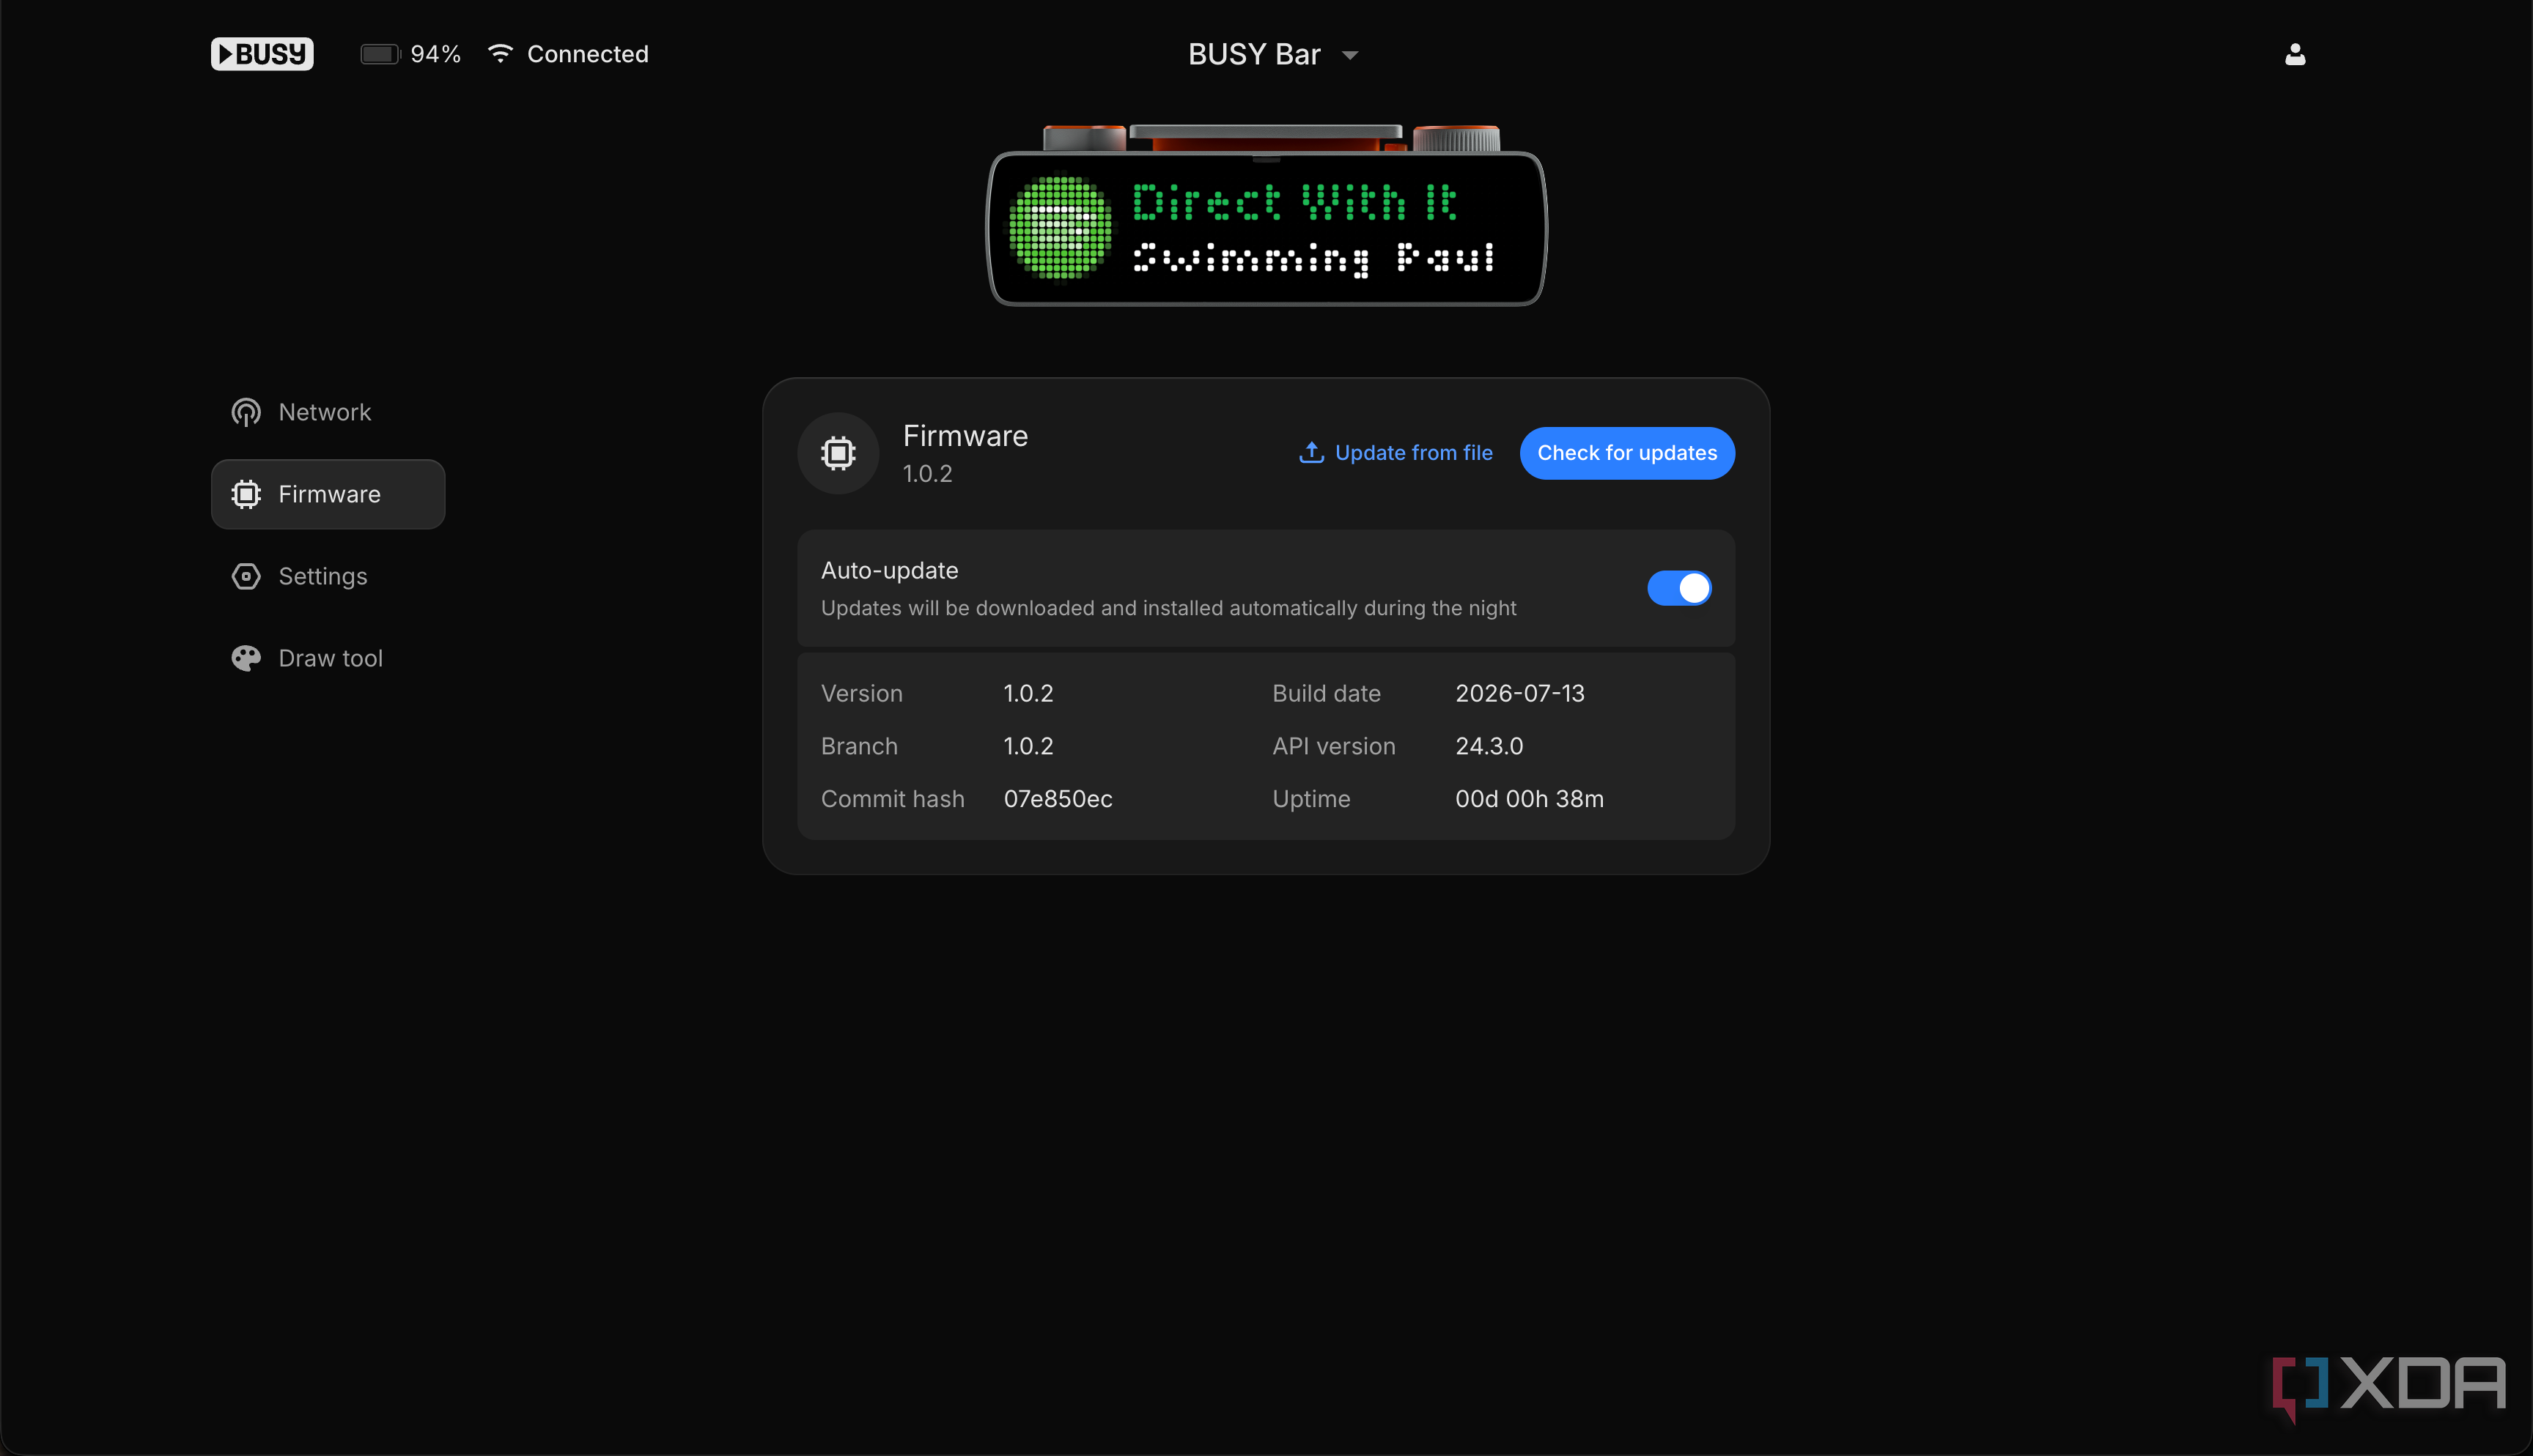Open the Draw tool section
This screenshot has height=1456, width=2533.
(x=328, y=658)
